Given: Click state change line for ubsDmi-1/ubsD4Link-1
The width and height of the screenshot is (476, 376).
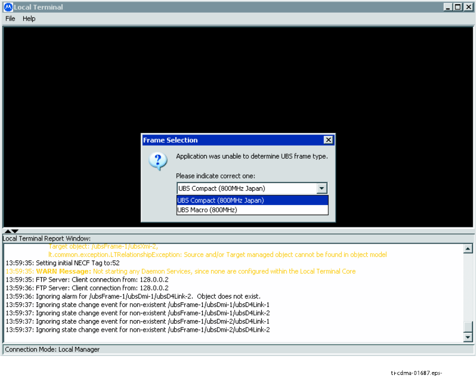Looking at the screenshot, I should click(138, 305).
